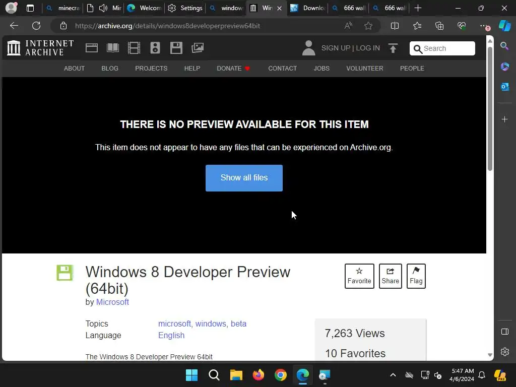This screenshot has height=387, width=516.
Task: View site information lock icon
Action: (63, 26)
